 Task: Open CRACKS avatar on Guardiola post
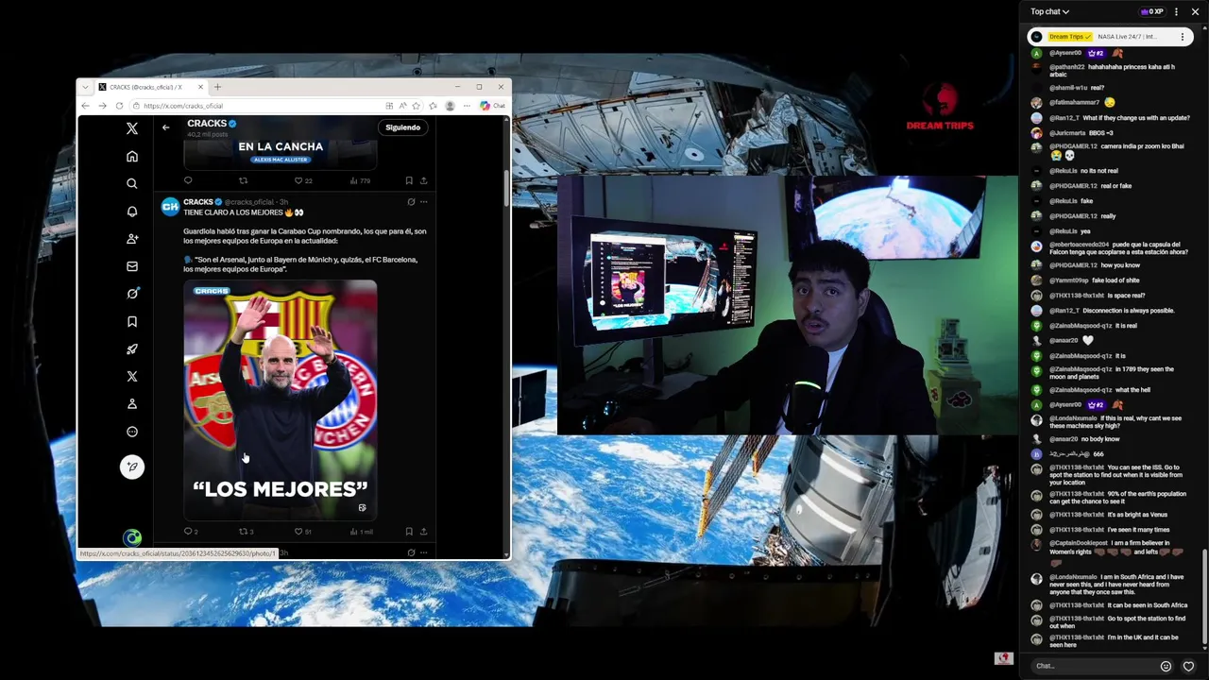tap(170, 207)
